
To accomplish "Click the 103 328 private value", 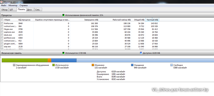I will 154,26.
